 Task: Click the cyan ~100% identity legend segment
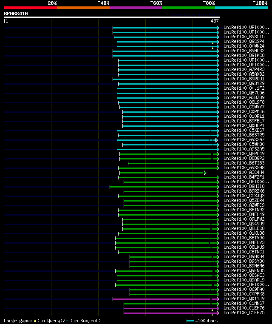[241, 8]
